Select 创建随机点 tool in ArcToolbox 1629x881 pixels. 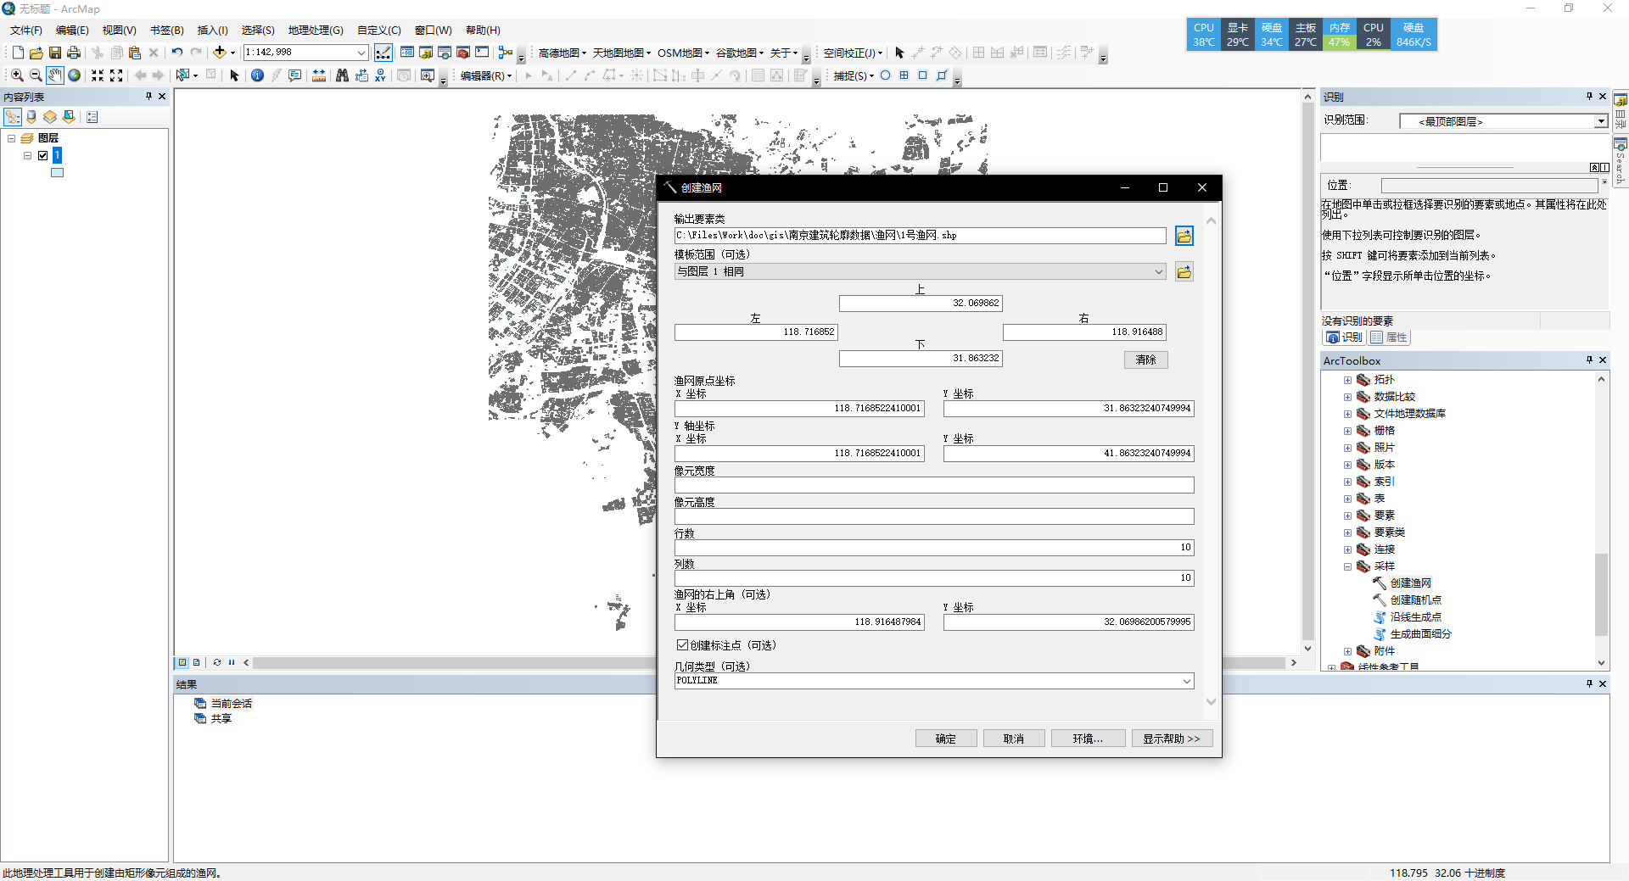1415,600
